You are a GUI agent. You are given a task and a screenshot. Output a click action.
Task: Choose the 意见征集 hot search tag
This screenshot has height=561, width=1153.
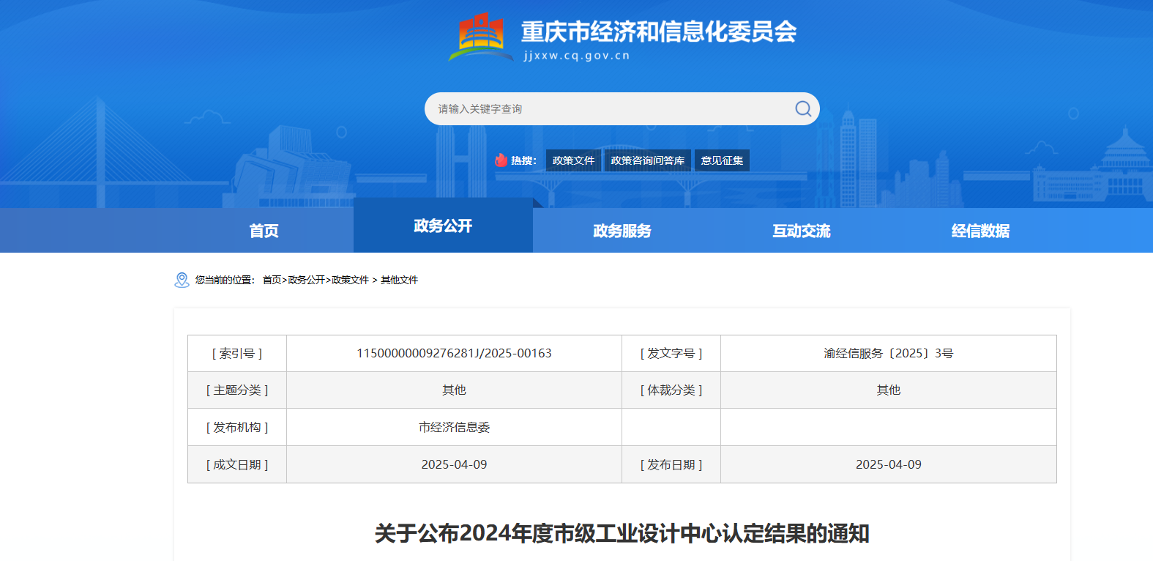click(722, 160)
